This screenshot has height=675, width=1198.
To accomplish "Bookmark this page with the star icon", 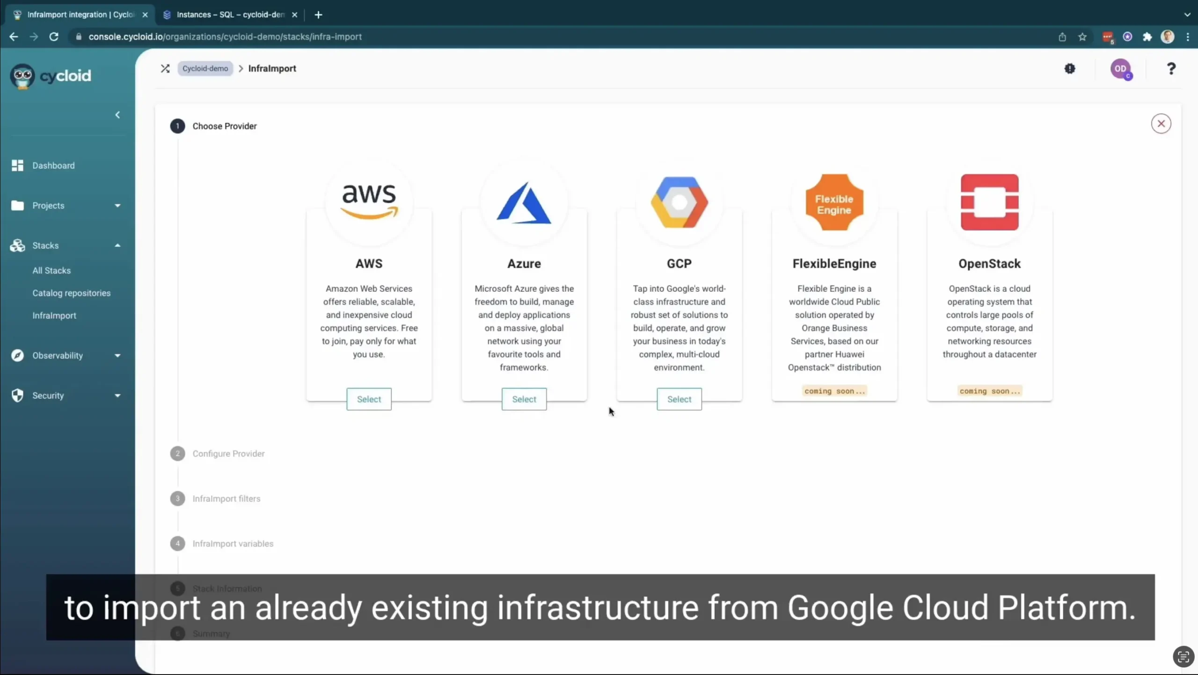I will [1082, 37].
